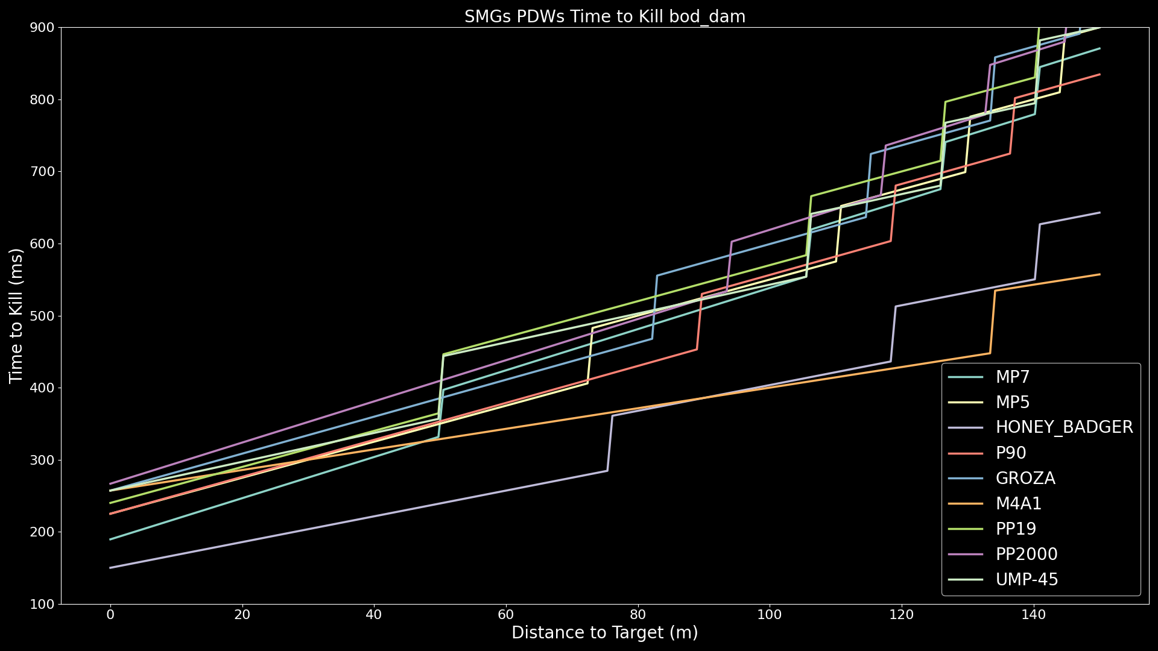Click the Distance to Target x-axis label

coord(604,633)
